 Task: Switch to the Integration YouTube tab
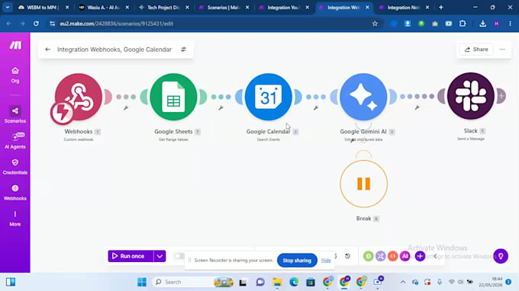(x=284, y=8)
